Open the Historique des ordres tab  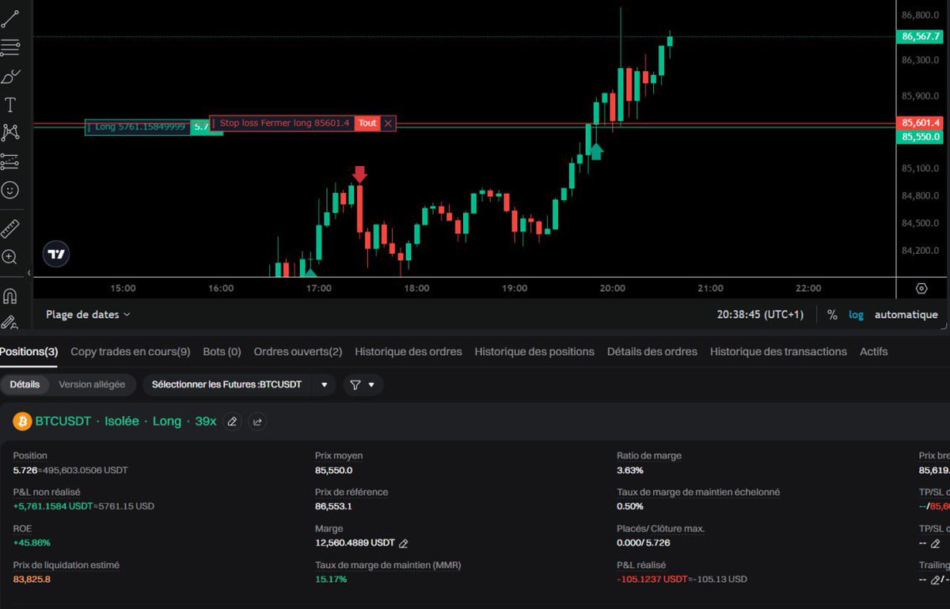point(408,351)
